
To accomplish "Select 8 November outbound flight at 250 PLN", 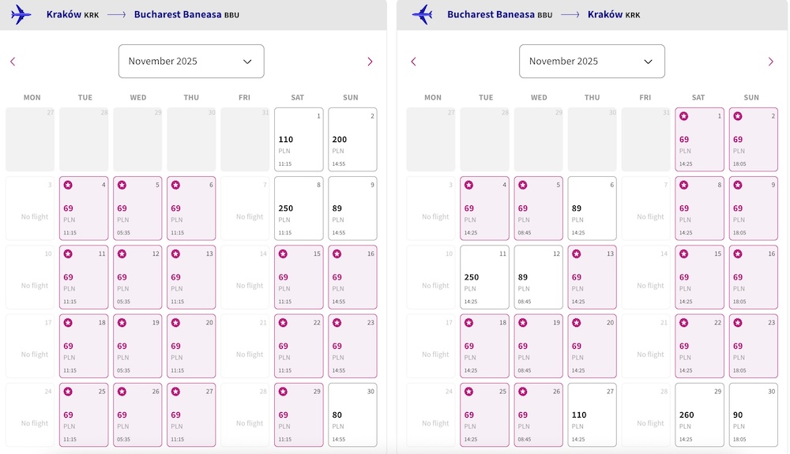I will tap(299, 208).
